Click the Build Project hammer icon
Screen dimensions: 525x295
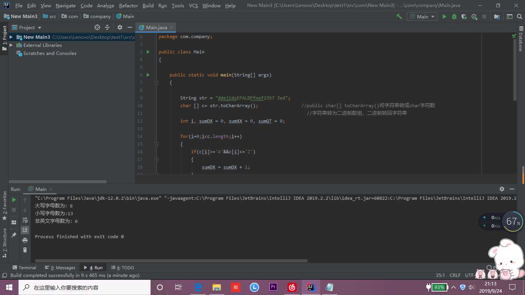tap(399, 17)
